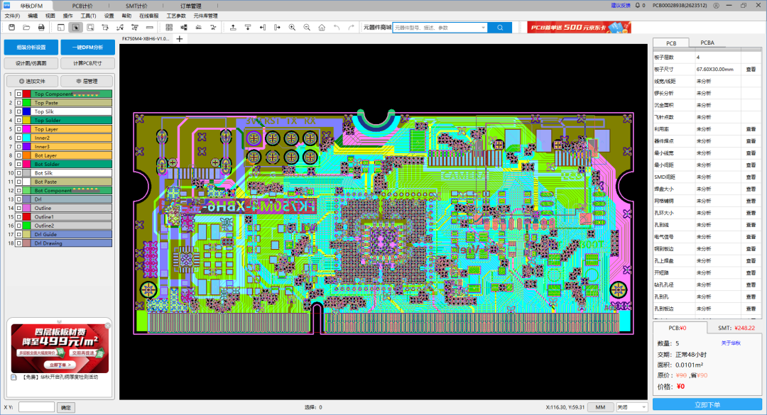Click the blue component search button

tap(499, 27)
